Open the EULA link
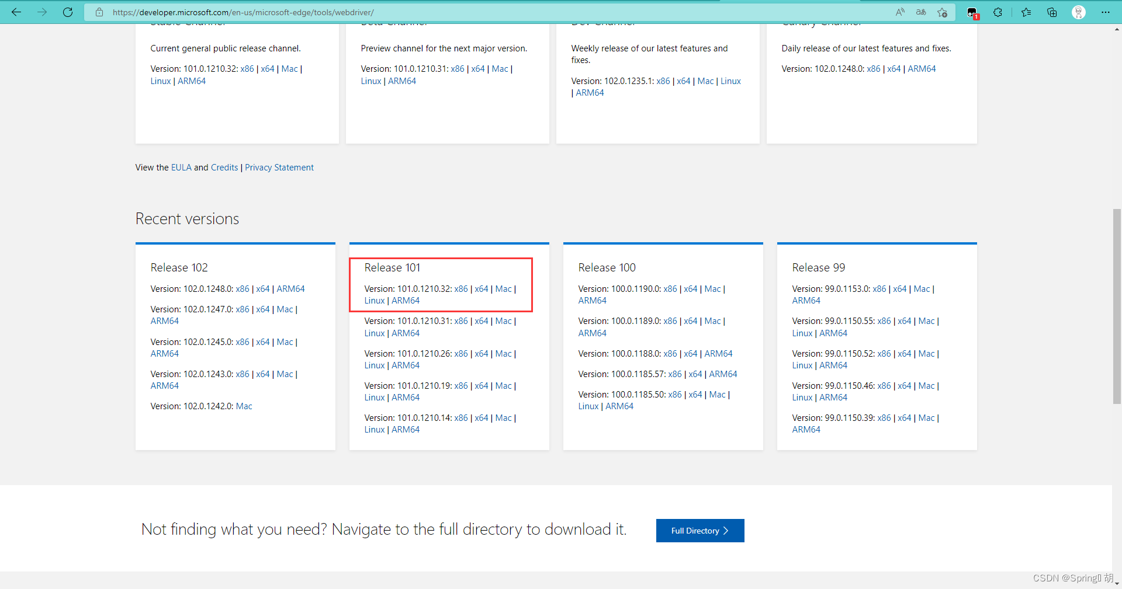The width and height of the screenshot is (1122, 589). [x=181, y=168]
